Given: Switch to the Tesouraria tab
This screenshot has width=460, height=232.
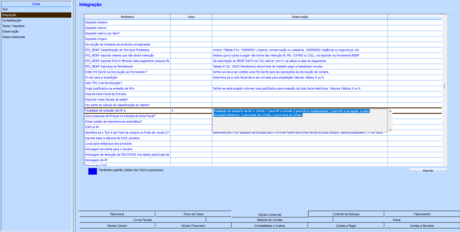Looking at the screenshot, I should click(117, 214).
